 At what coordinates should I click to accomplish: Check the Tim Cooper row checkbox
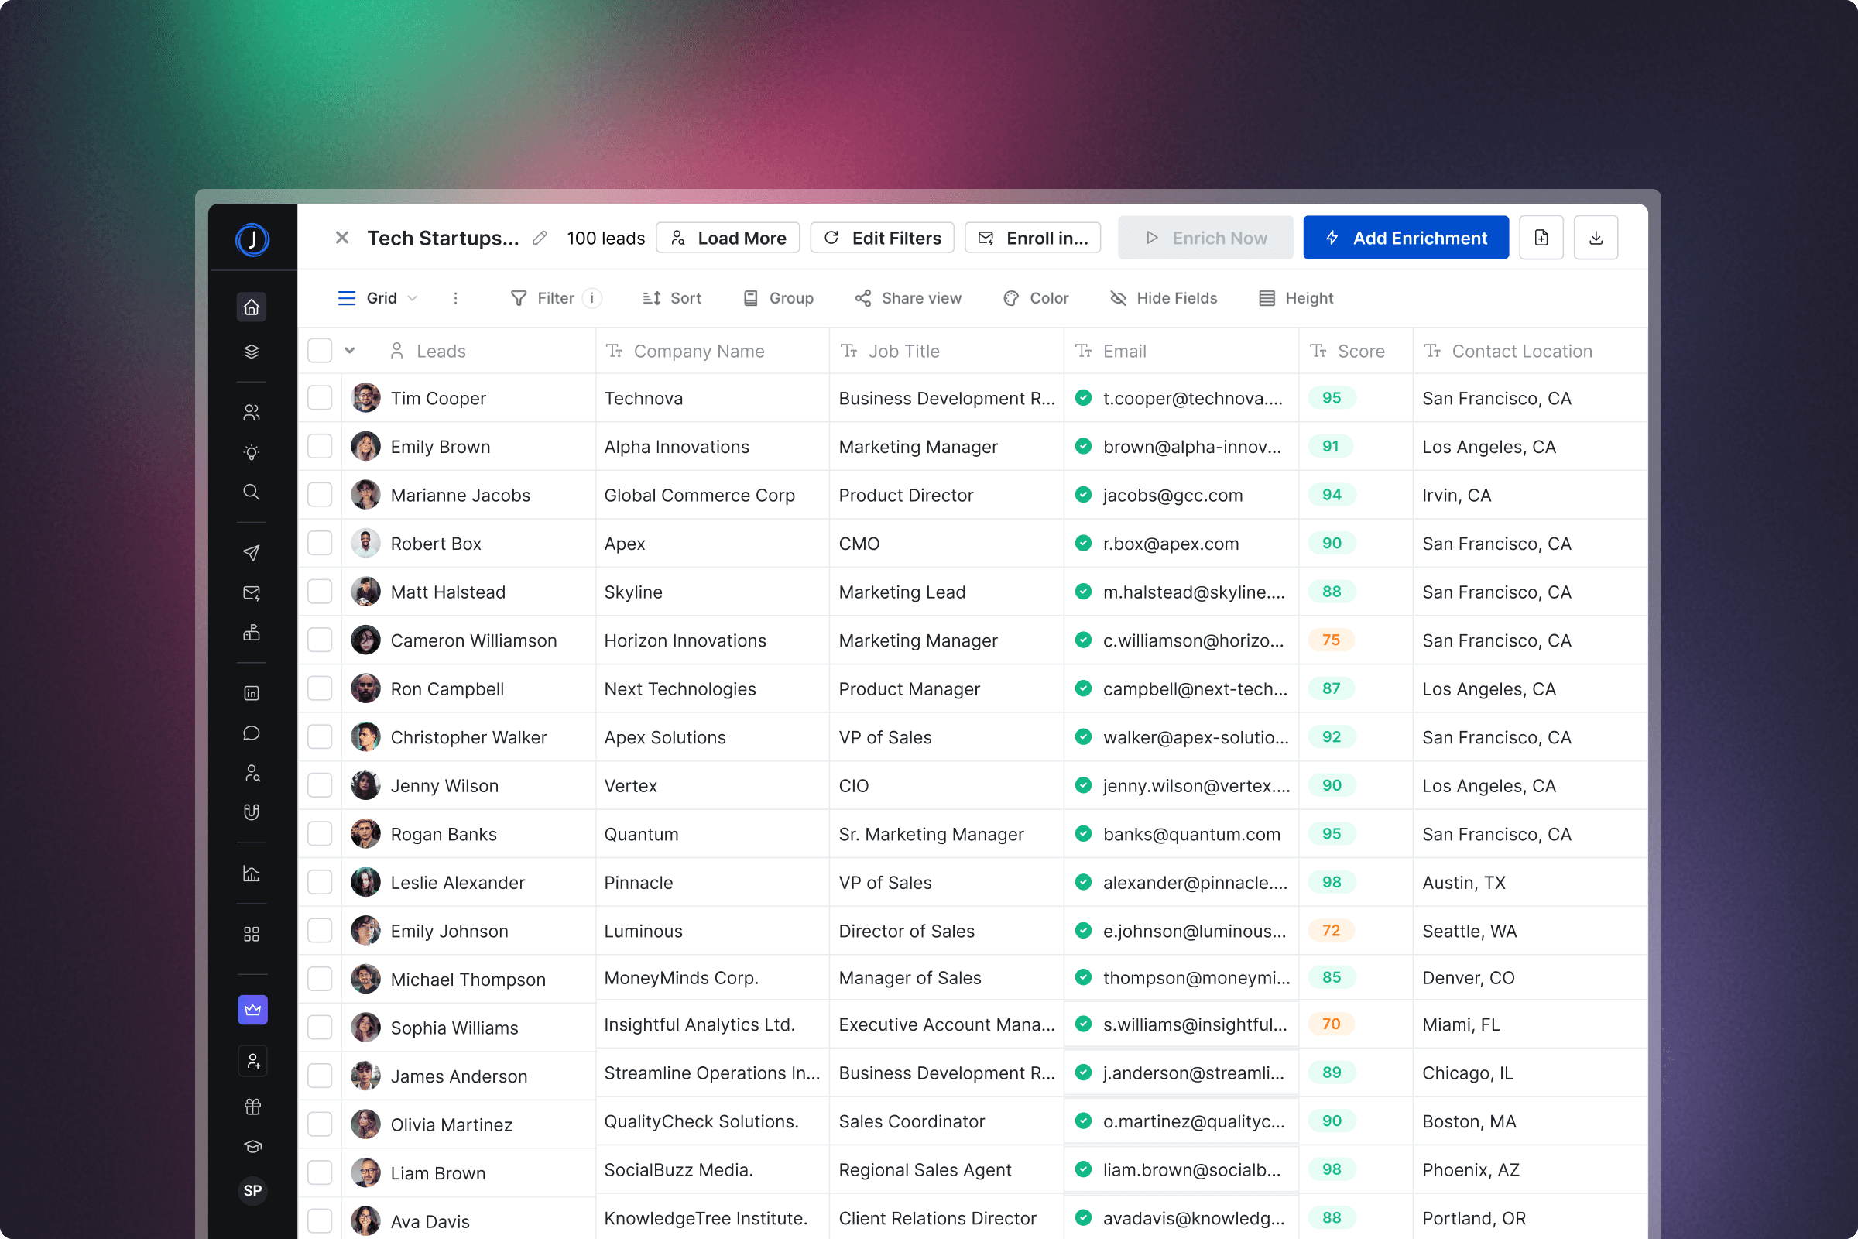tap(320, 397)
